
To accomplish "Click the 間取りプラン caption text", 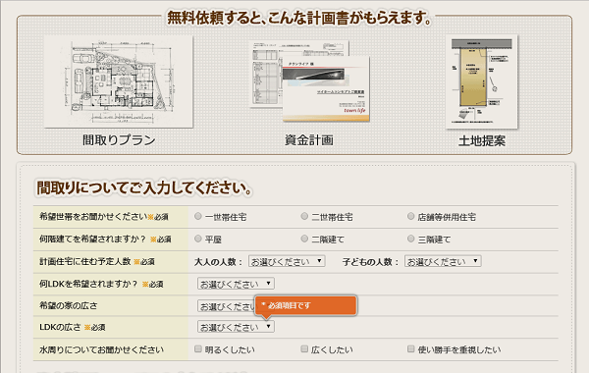I will point(119,140).
